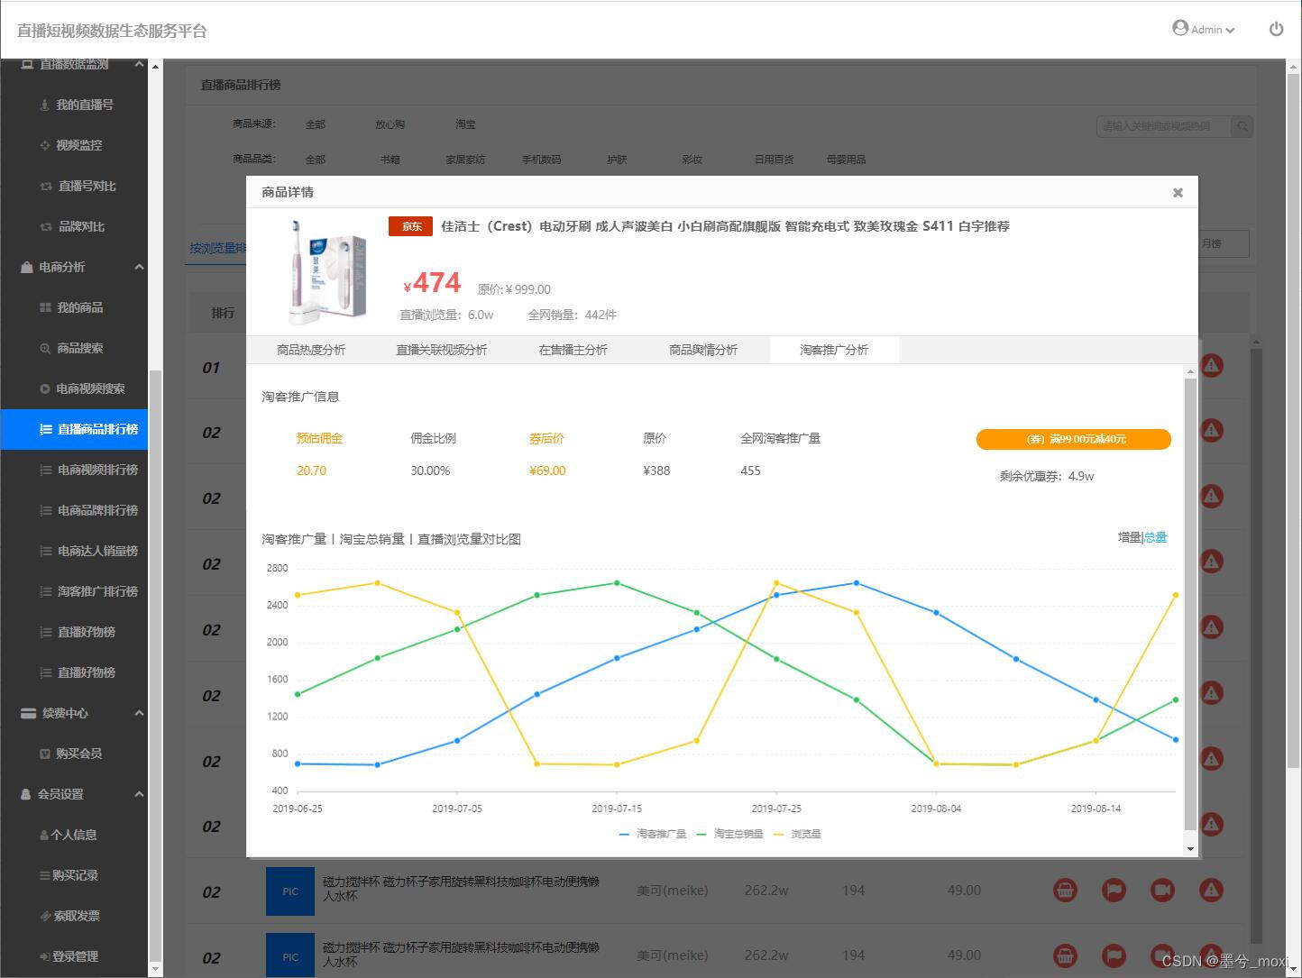Show 增量 data on the chart
The height and width of the screenshot is (978, 1302).
point(1129,537)
